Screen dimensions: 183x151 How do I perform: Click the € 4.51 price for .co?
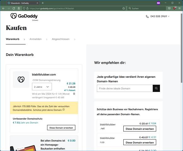click(152, 137)
